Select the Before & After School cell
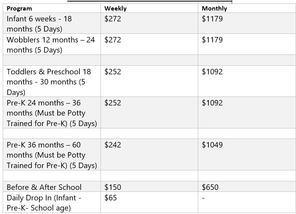The image size is (296, 214). pos(52,187)
